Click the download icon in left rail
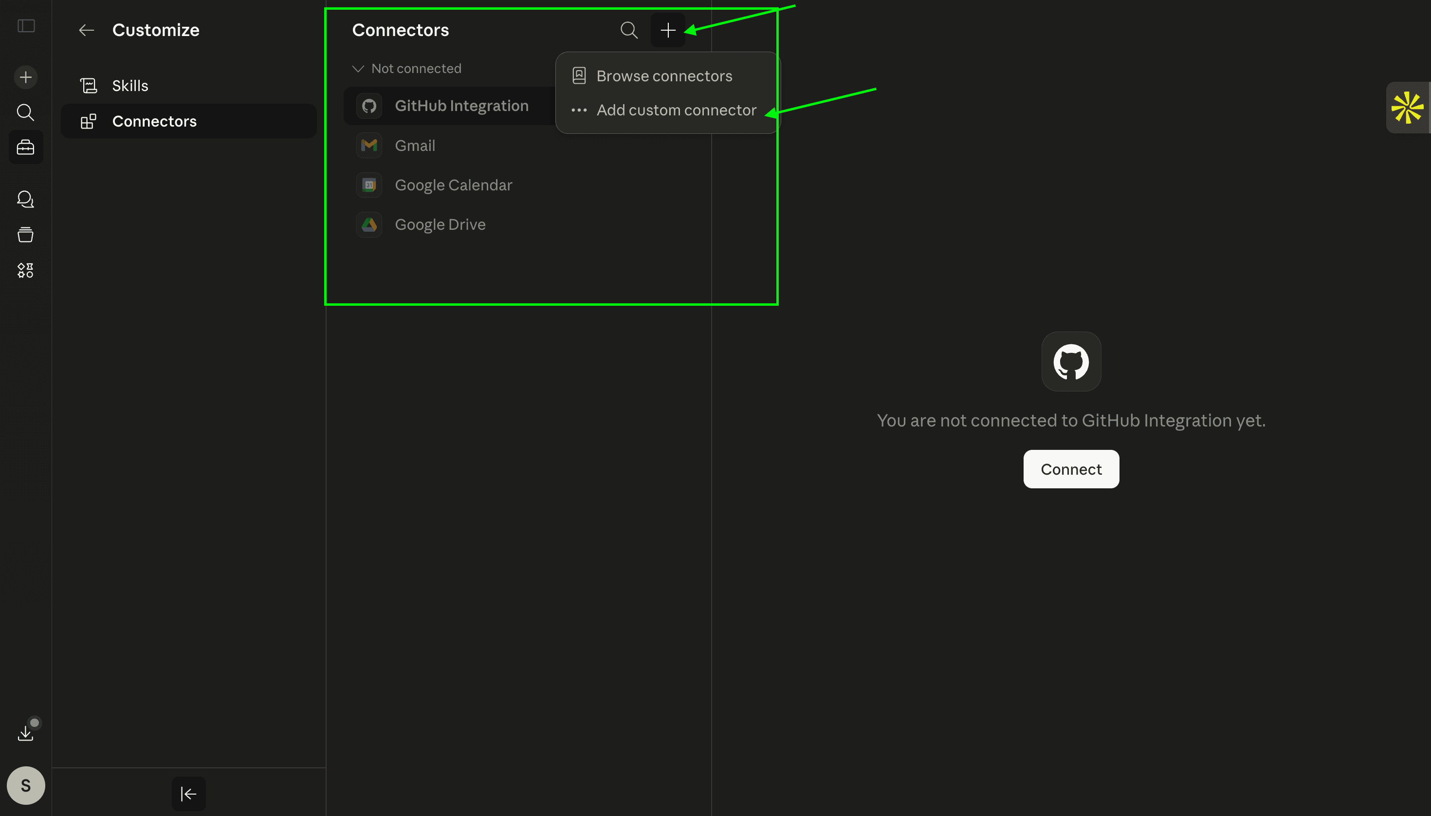Screen dimensions: 1431x816 (x=26, y=733)
